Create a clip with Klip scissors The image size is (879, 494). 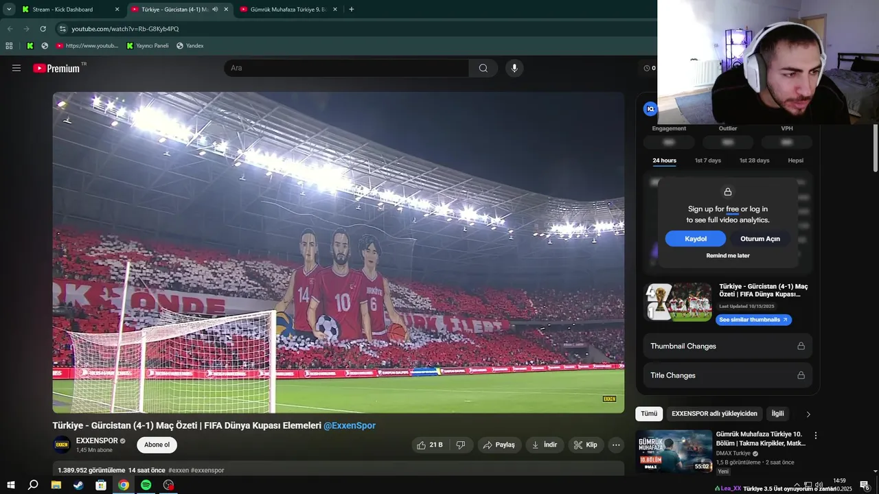click(x=586, y=445)
